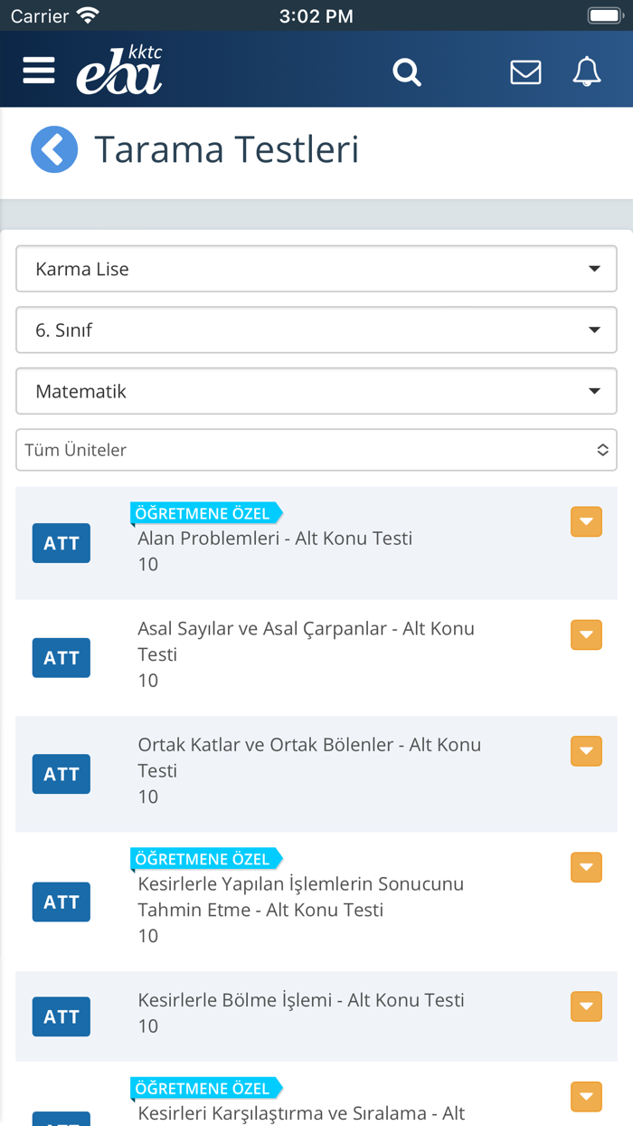Expand options for Alan Problemleri test

[x=586, y=521]
